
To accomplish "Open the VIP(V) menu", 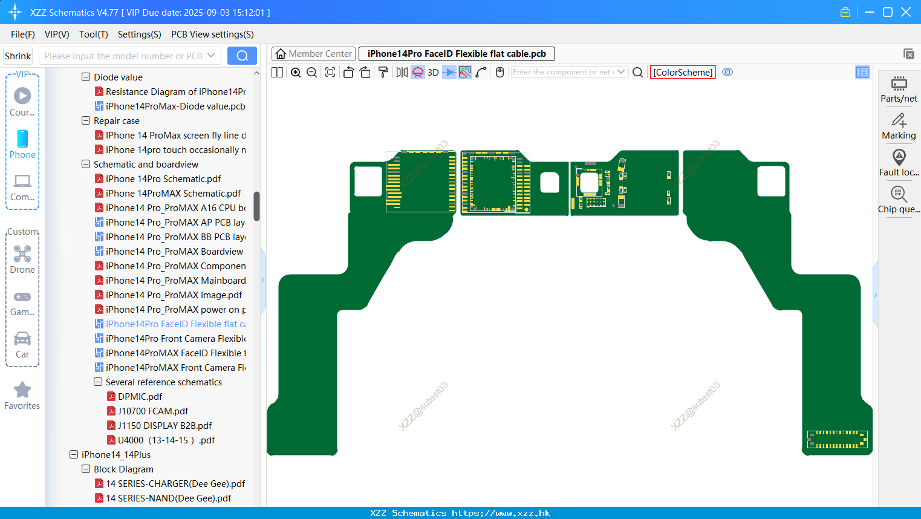I will click(x=57, y=34).
